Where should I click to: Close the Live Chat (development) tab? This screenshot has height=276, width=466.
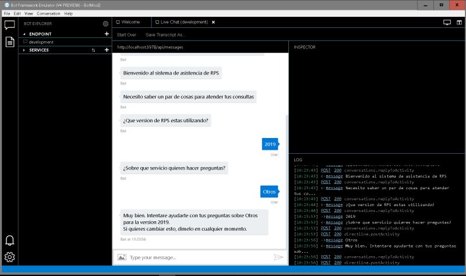[213, 22]
